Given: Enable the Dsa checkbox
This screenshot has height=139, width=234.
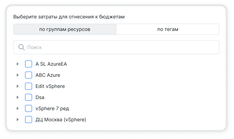Looking at the screenshot, I should coord(29,97).
